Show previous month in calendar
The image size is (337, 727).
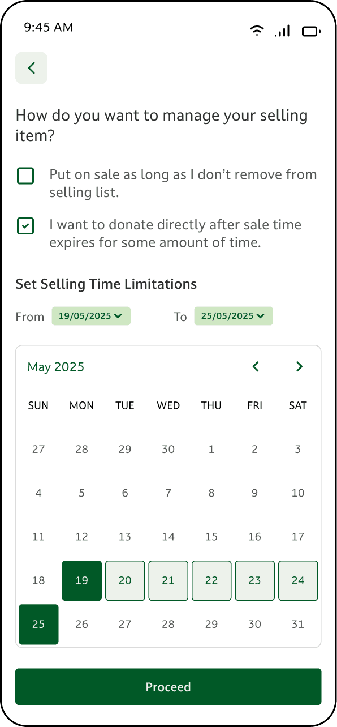[x=256, y=366]
